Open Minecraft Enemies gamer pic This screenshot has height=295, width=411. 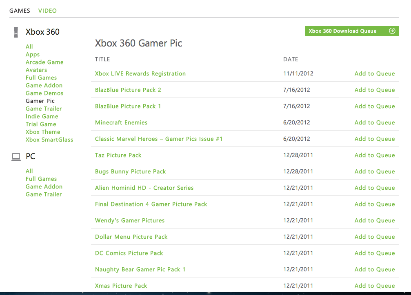coord(121,123)
